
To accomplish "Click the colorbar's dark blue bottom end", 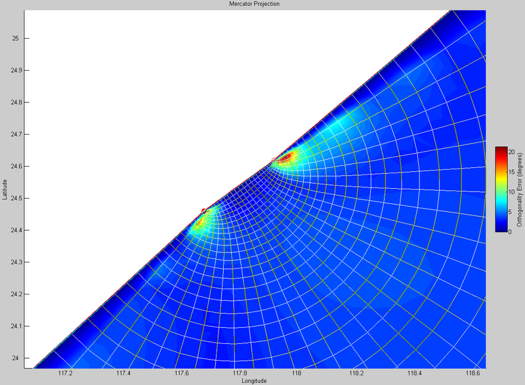I will point(501,230).
